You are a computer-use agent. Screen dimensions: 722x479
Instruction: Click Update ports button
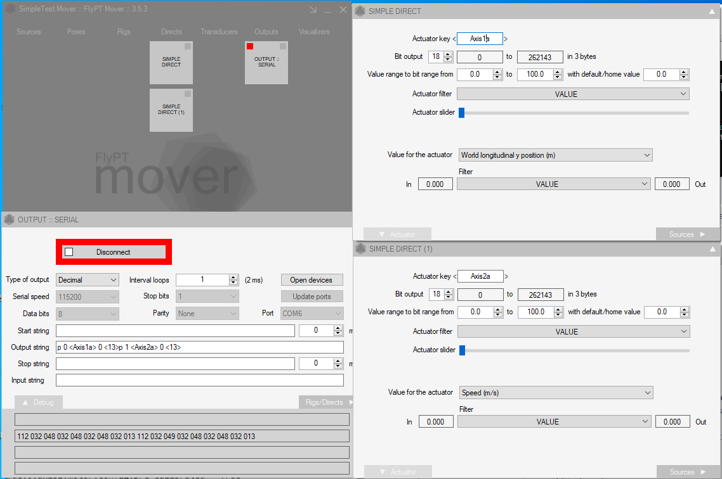click(312, 297)
